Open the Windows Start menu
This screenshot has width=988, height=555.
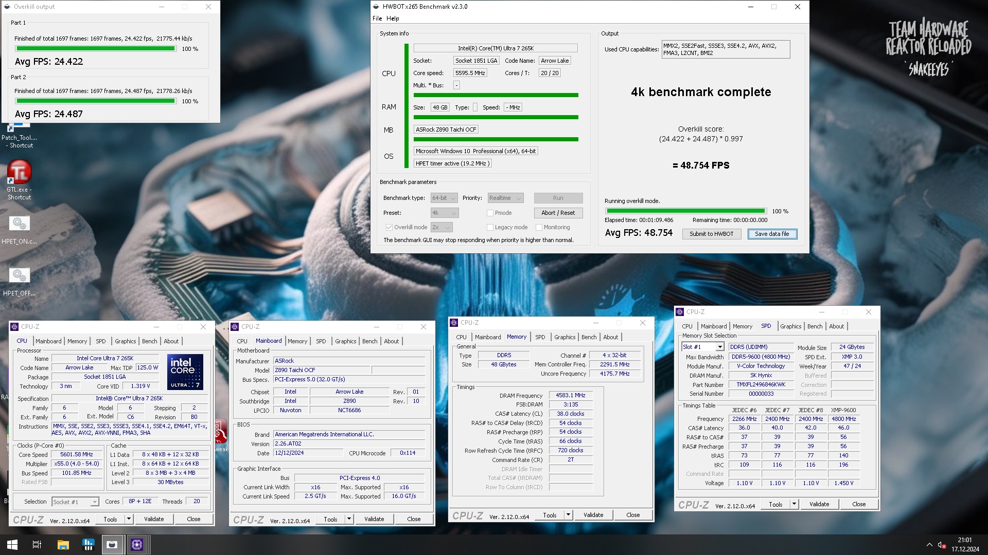pyautogui.click(x=12, y=545)
